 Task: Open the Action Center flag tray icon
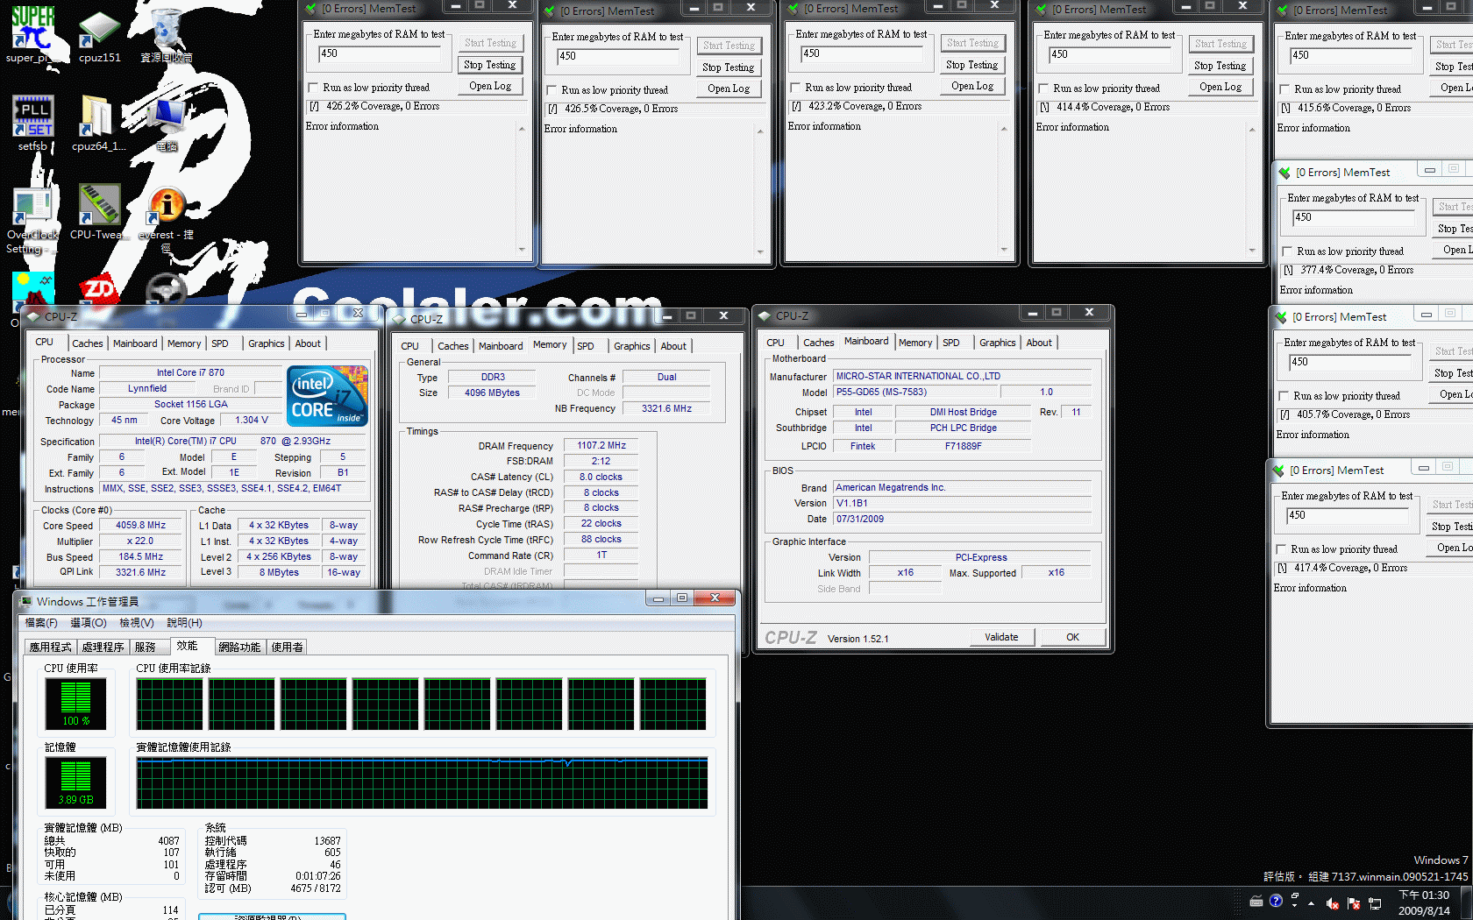(x=1354, y=903)
